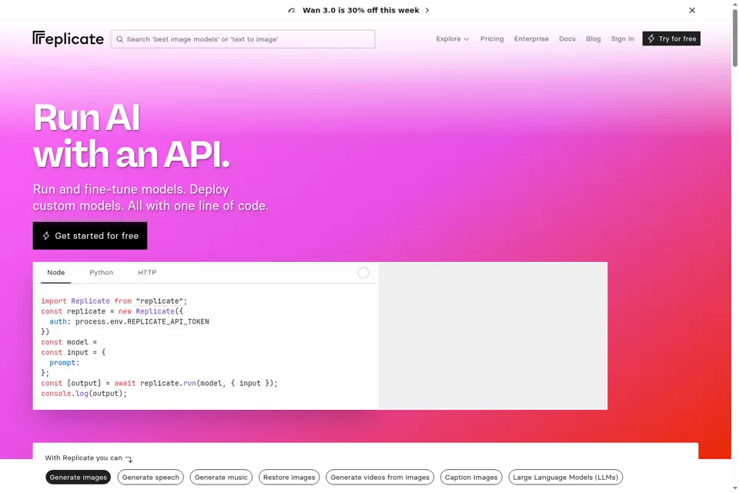Screen dimensions: 739x493
Task: Click the gray output preview panel
Action: point(493,335)
